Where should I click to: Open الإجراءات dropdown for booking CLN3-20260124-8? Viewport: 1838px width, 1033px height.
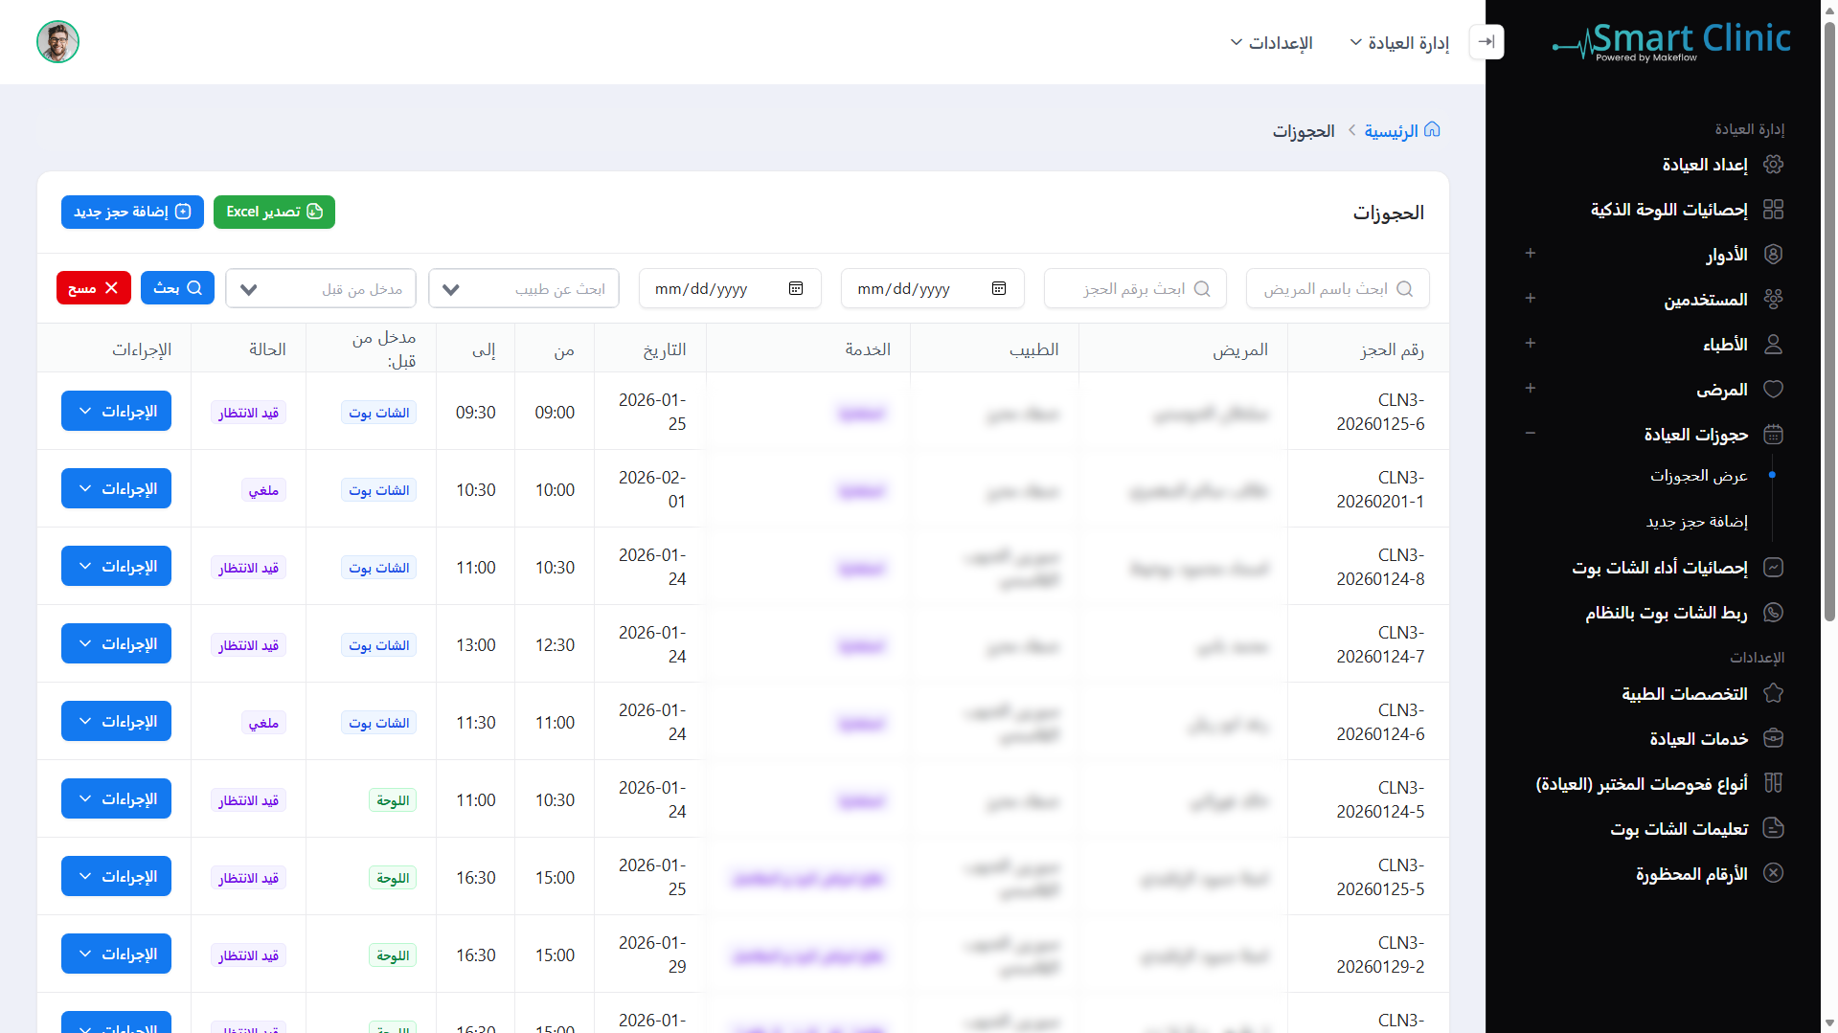116,567
